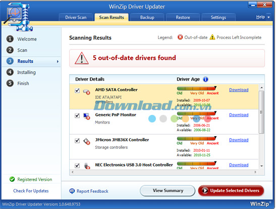Click the JMicron JMB36X Controller device icon
This screenshot has width=276, height=209.
[x=87, y=141]
